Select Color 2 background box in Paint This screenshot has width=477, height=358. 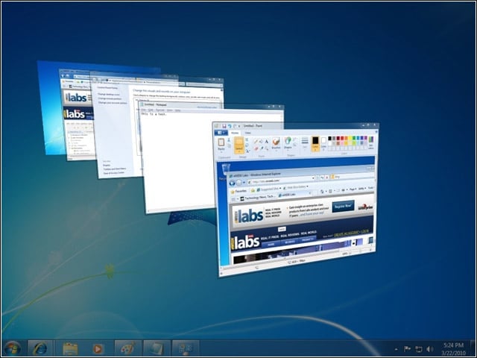tap(323, 144)
